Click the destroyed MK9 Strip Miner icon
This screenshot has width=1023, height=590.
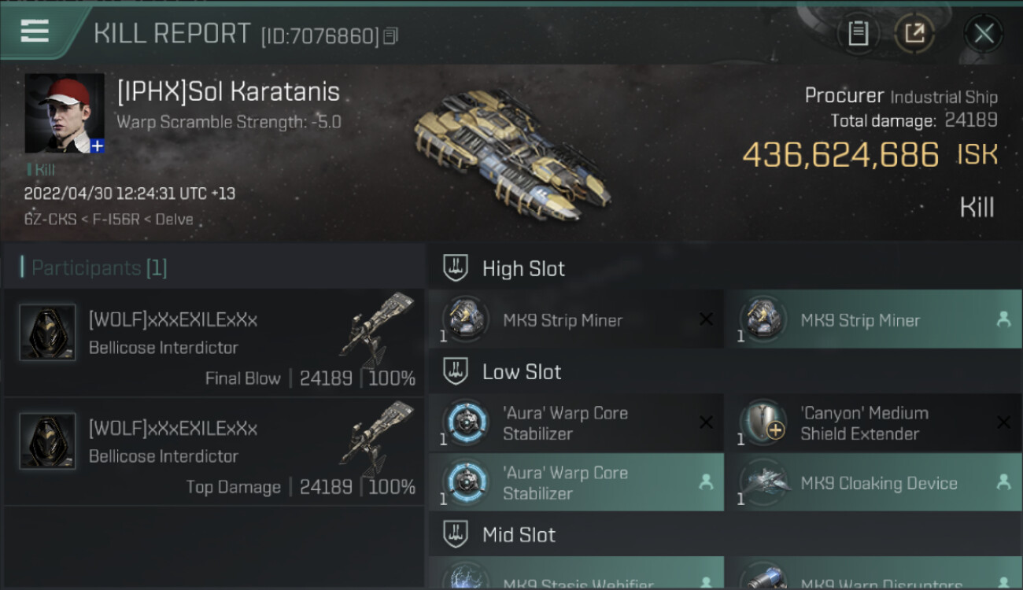click(463, 319)
